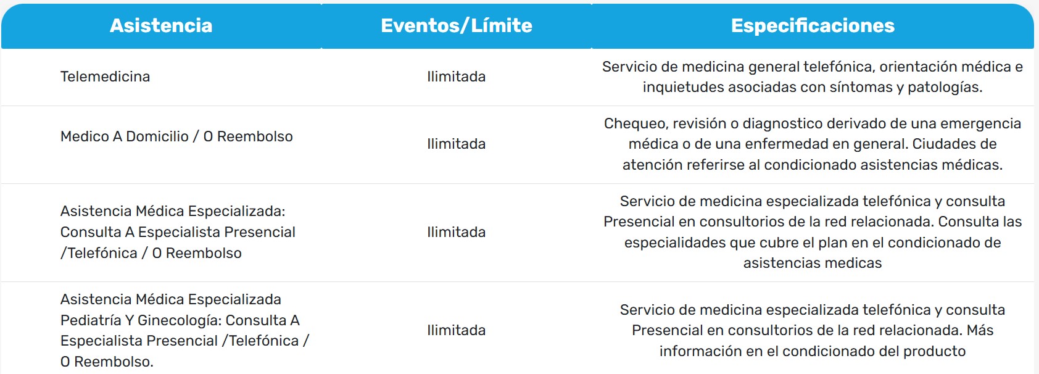The width and height of the screenshot is (1039, 374).
Task: Click the 'Servicio de medicina general telefónica' description
Action: click(x=812, y=67)
